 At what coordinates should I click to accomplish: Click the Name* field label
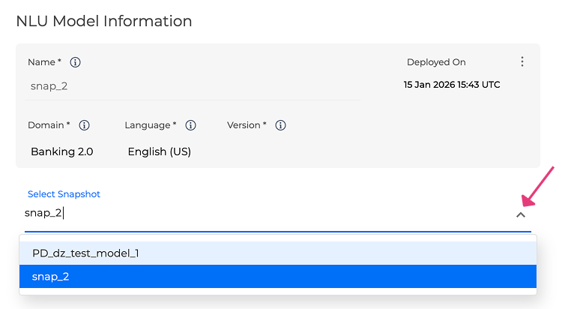[x=44, y=62]
